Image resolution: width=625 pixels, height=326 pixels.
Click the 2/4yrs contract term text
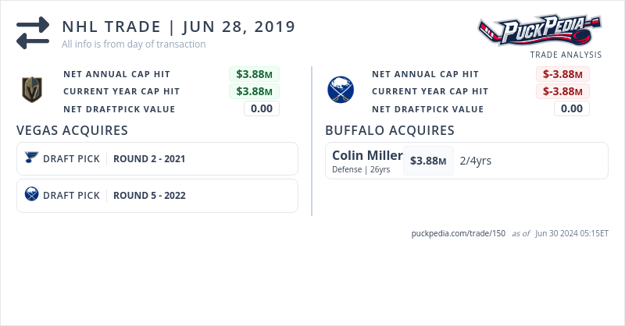coord(476,161)
